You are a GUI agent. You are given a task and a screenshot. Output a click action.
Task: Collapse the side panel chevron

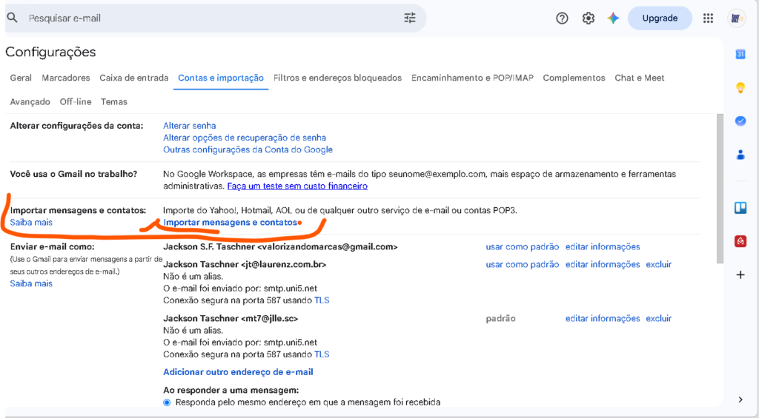point(740,400)
